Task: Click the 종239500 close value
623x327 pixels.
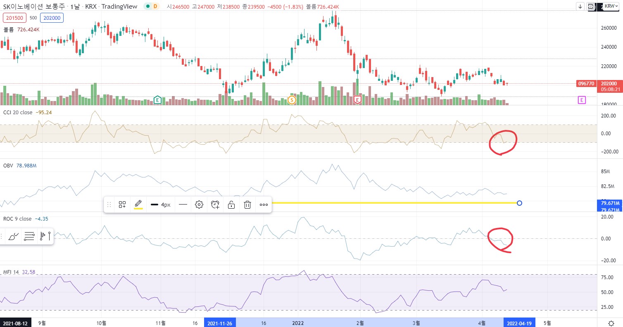Action: point(254,7)
